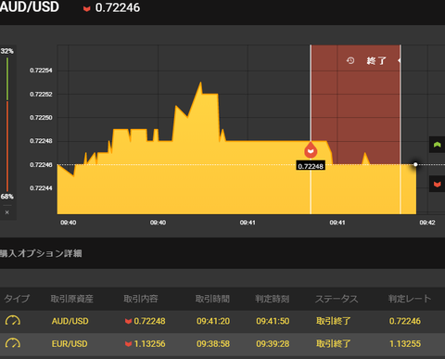445x359 pixels.
Task: Click the red down-arrow LOW button
Action: (437, 185)
